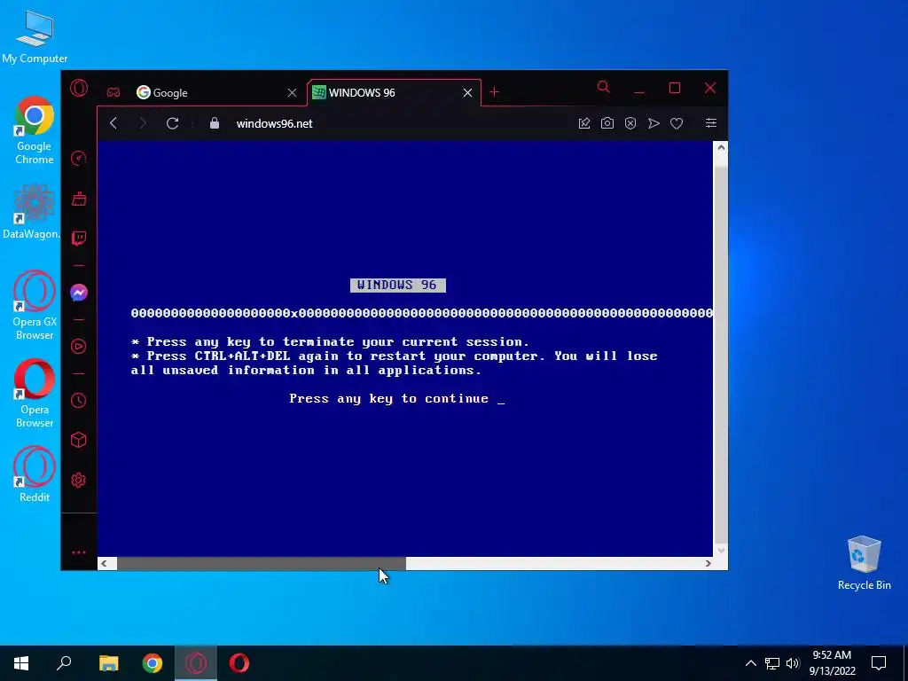
Task: Open the taskbar clock and date
Action: (x=832, y=663)
